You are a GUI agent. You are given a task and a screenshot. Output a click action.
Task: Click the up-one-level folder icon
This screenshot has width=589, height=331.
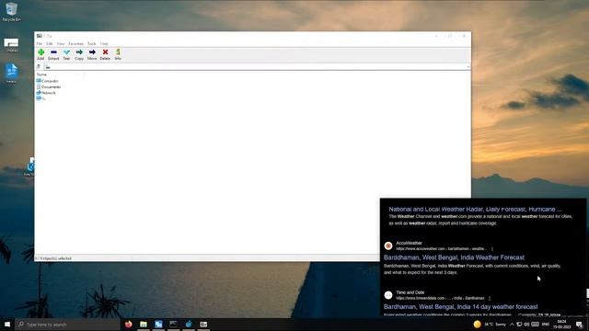pyautogui.click(x=39, y=67)
